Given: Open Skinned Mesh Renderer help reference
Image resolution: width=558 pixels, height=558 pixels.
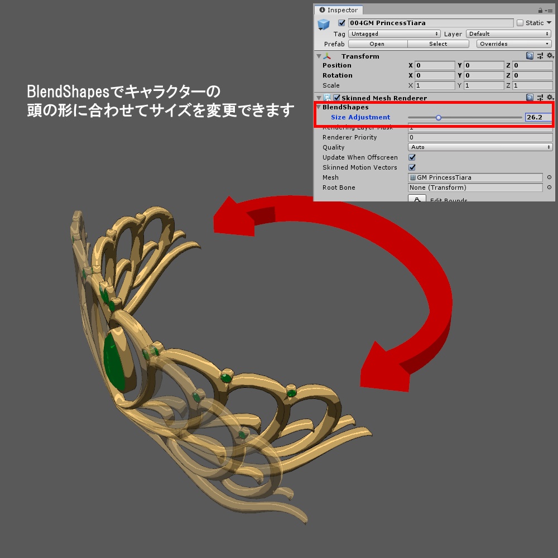Looking at the screenshot, I should click(x=530, y=98).
